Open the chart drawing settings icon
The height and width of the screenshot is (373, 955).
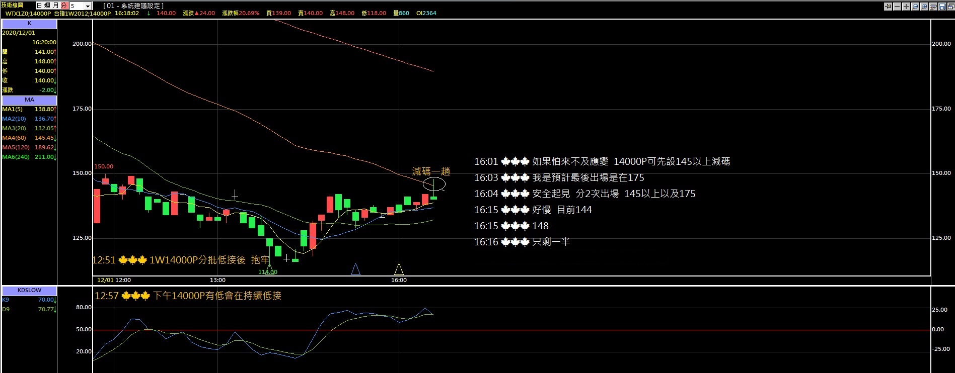[933, 7]
